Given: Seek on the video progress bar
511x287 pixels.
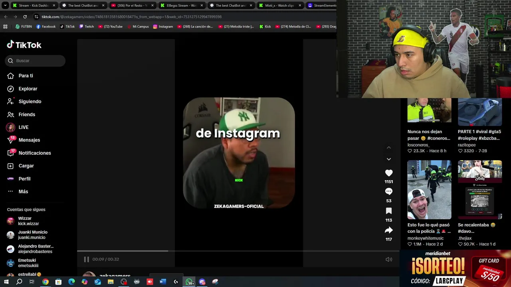Looking at the screenshot, I should [x=238, y=251].
